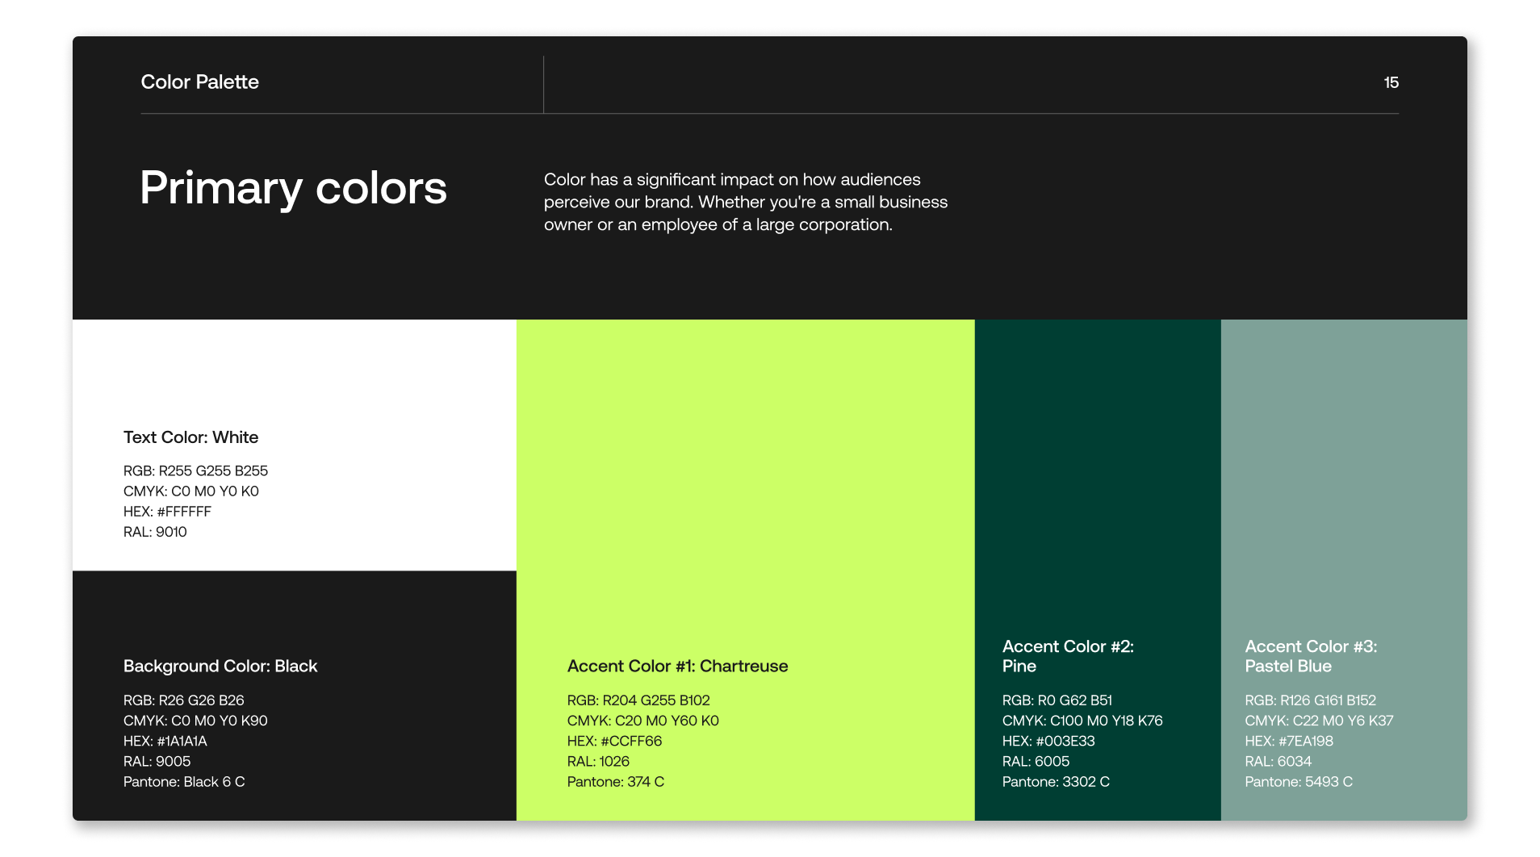Select the HEX #FFFFFF value
This screenshot has width=1540, height=857.
[167, 512]
